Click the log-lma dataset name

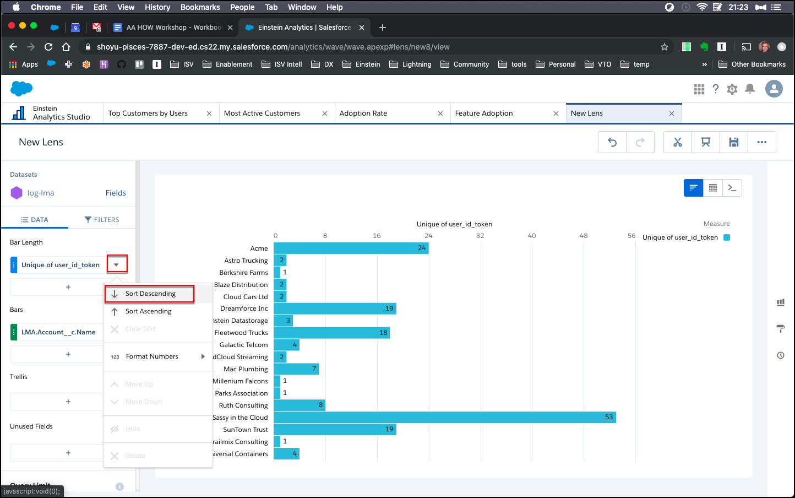41,193
